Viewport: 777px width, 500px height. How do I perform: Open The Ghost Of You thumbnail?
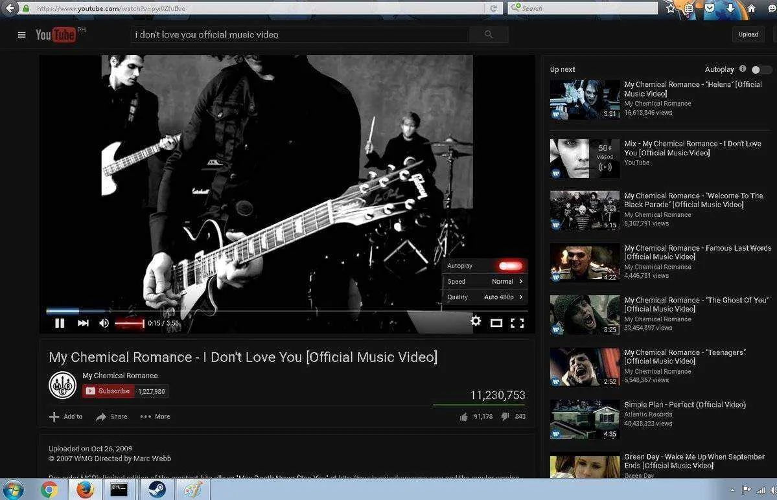tap(585, 315)
